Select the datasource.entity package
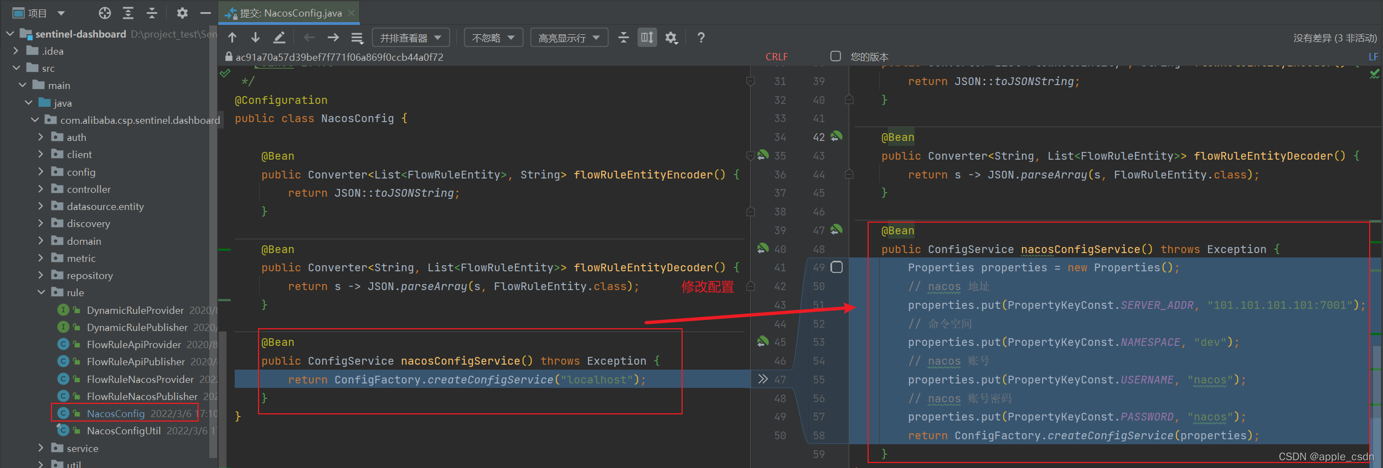Screen dimensions: 1383x468 [x=105, y=206]
